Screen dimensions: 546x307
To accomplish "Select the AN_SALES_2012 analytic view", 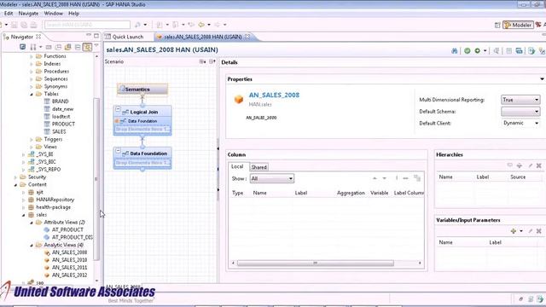I will click(x=69, y=275).
